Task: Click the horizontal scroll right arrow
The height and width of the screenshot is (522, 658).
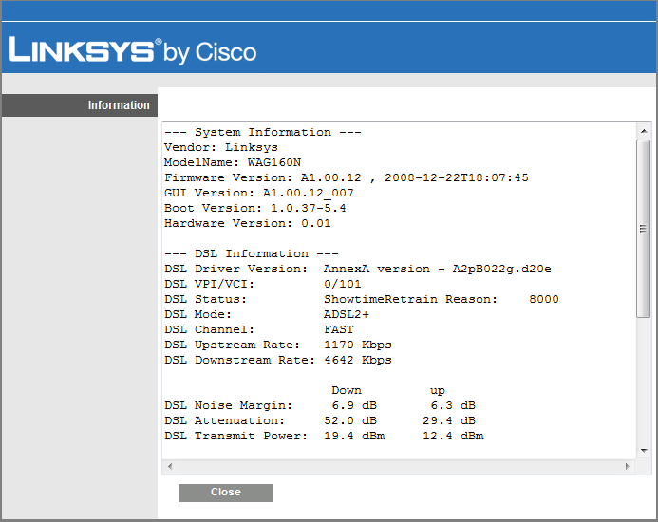Action: tap(628, 466)
